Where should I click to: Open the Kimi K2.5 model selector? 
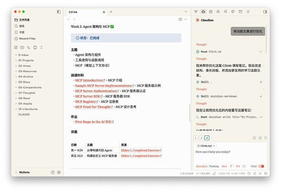pyautogui.click(x=202, y=166)
